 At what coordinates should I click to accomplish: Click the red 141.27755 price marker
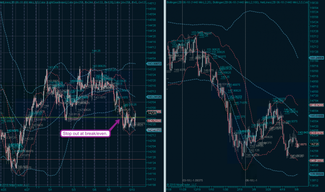(316, 161)
